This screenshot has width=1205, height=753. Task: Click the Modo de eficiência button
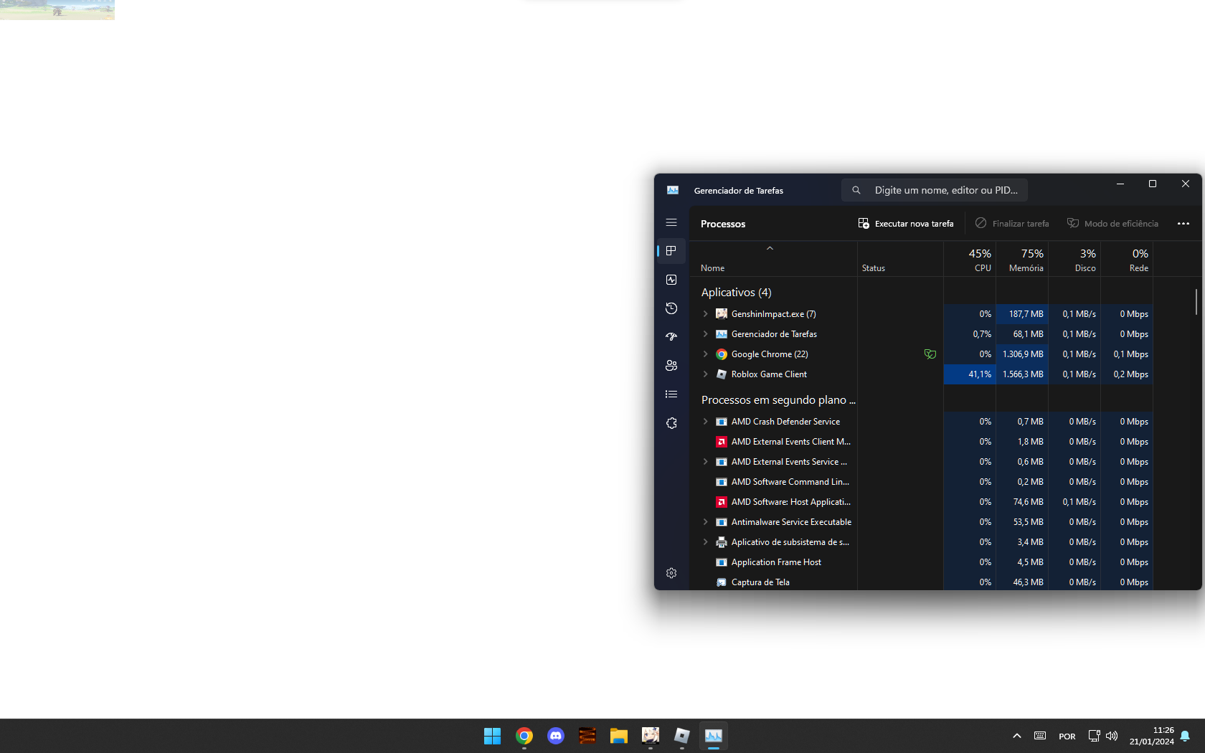pyautogui.click(x=1112, y=224)
